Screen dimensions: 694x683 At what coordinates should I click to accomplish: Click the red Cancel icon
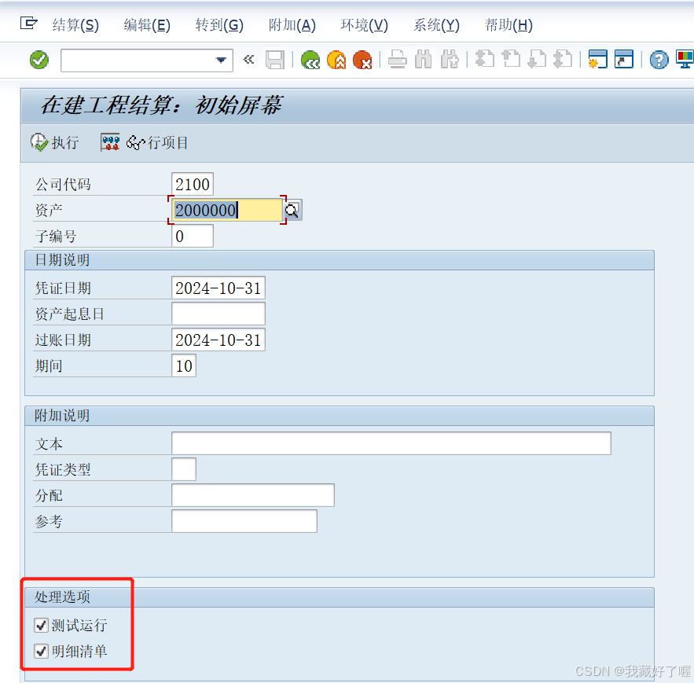pyautogui.click(x=362, y=60)
